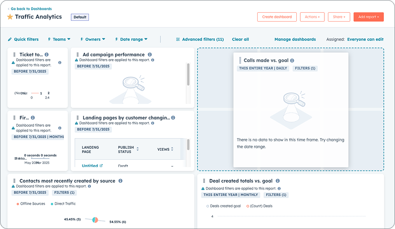The width and height of the screenshot is (395, 229).
Task: Click FILTERS (1) tag in Contacts by source report
Action: 65,193
